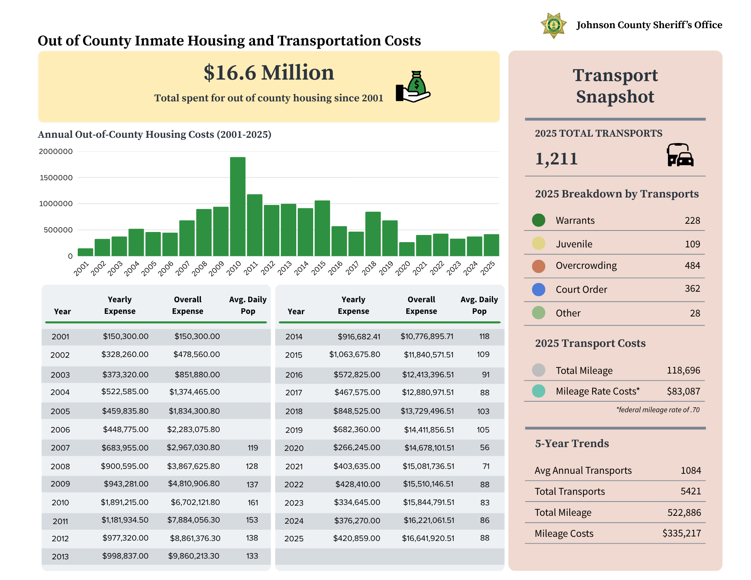The width and height of the screenshot is (751, 580).
Task: Click the 2010 avg daily pop 161
Action: 253,502
